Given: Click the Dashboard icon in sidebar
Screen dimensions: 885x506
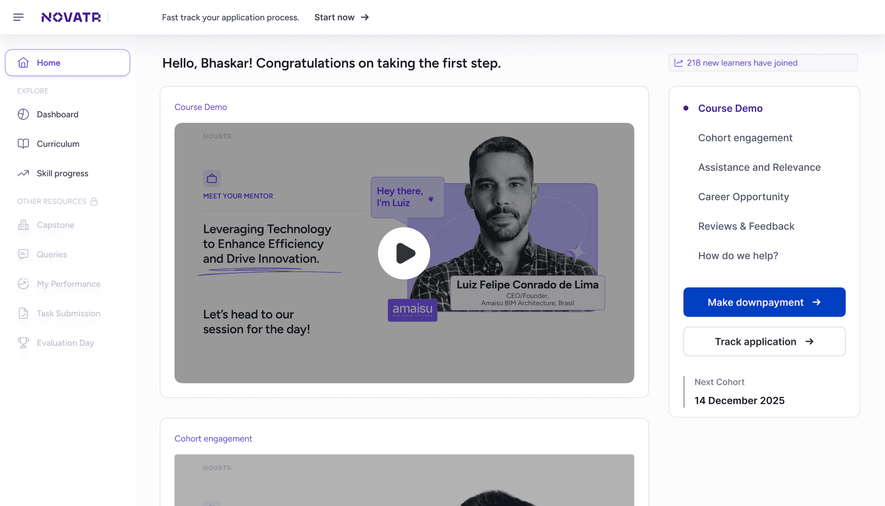Looking at the screenshot, I should pyautogui.click(x=23, y=114).
